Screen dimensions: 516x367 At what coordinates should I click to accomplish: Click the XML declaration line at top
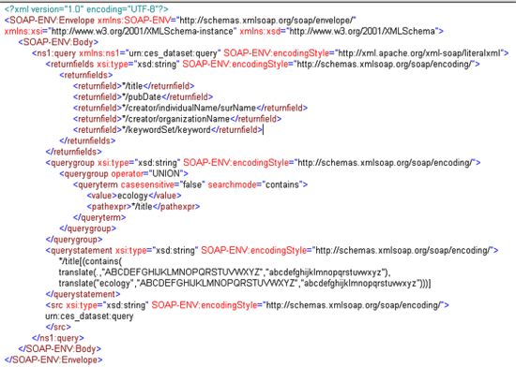86,9
